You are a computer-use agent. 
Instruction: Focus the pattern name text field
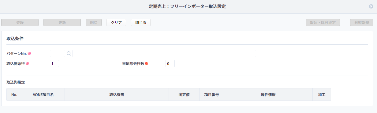coord(164,53)
